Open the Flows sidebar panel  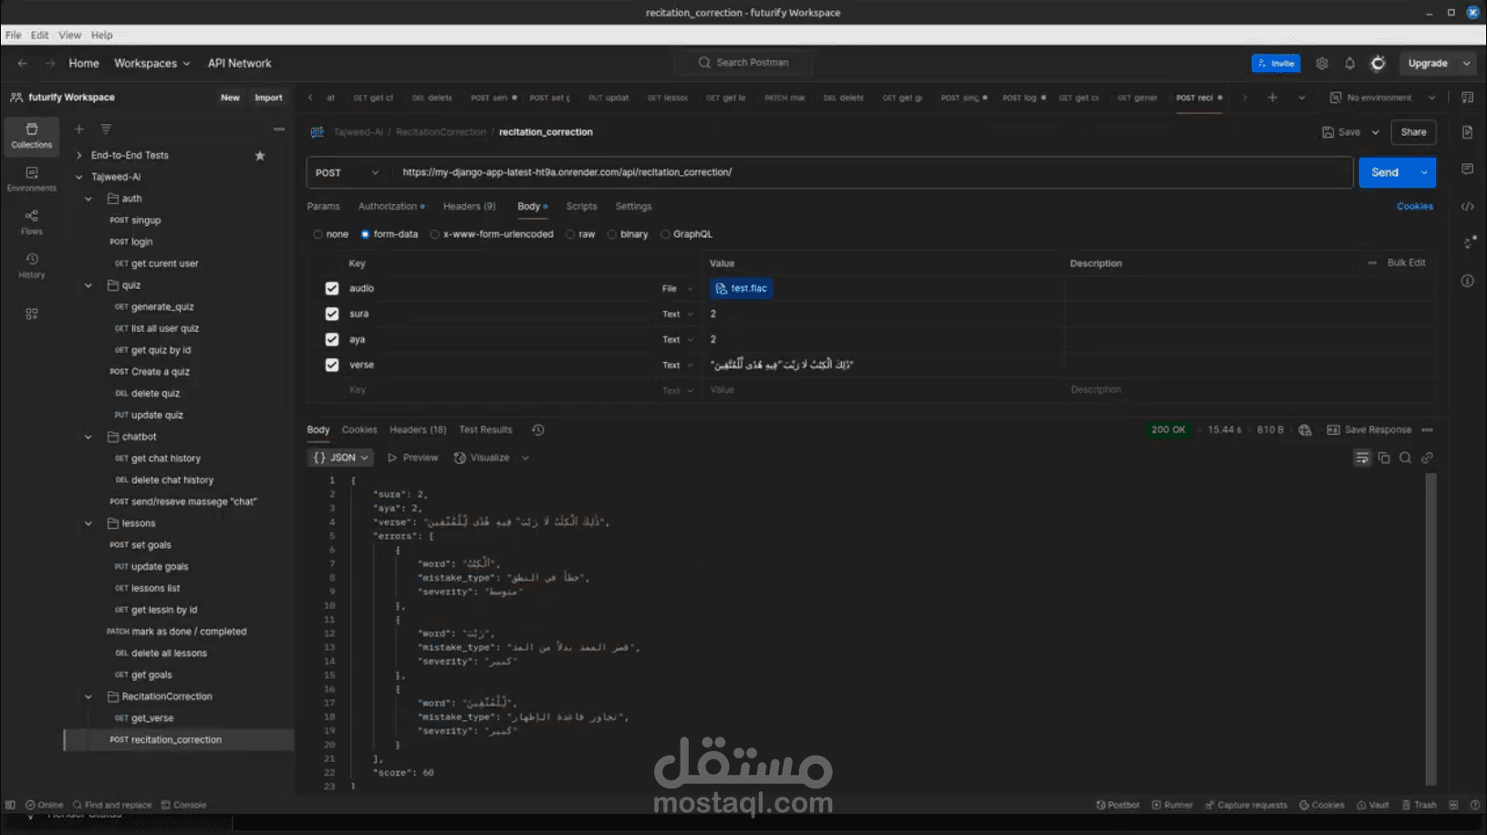32,222
